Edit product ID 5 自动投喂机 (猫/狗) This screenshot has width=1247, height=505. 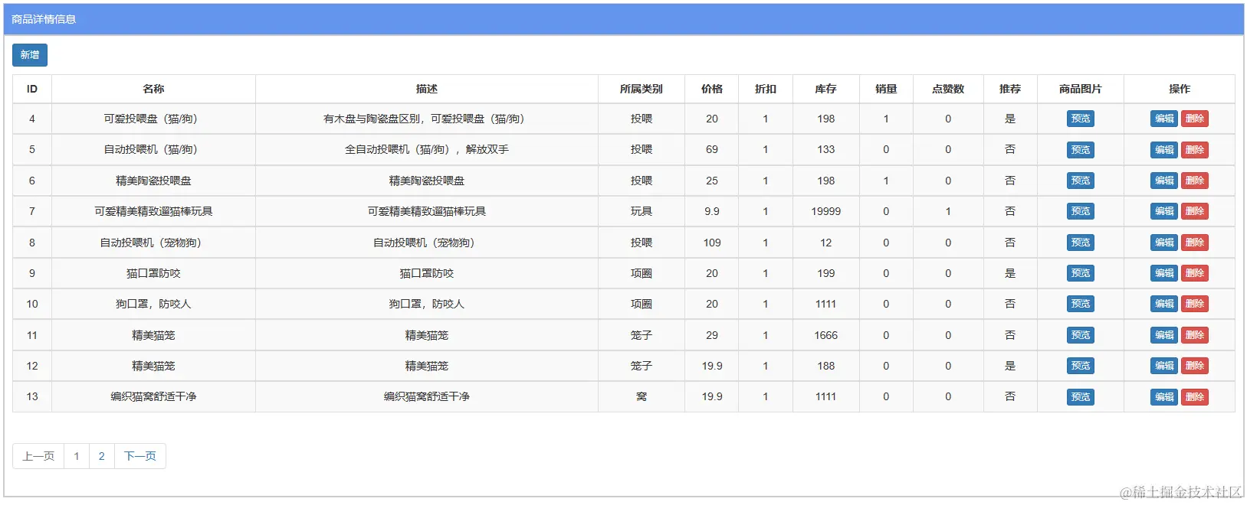1163,150
